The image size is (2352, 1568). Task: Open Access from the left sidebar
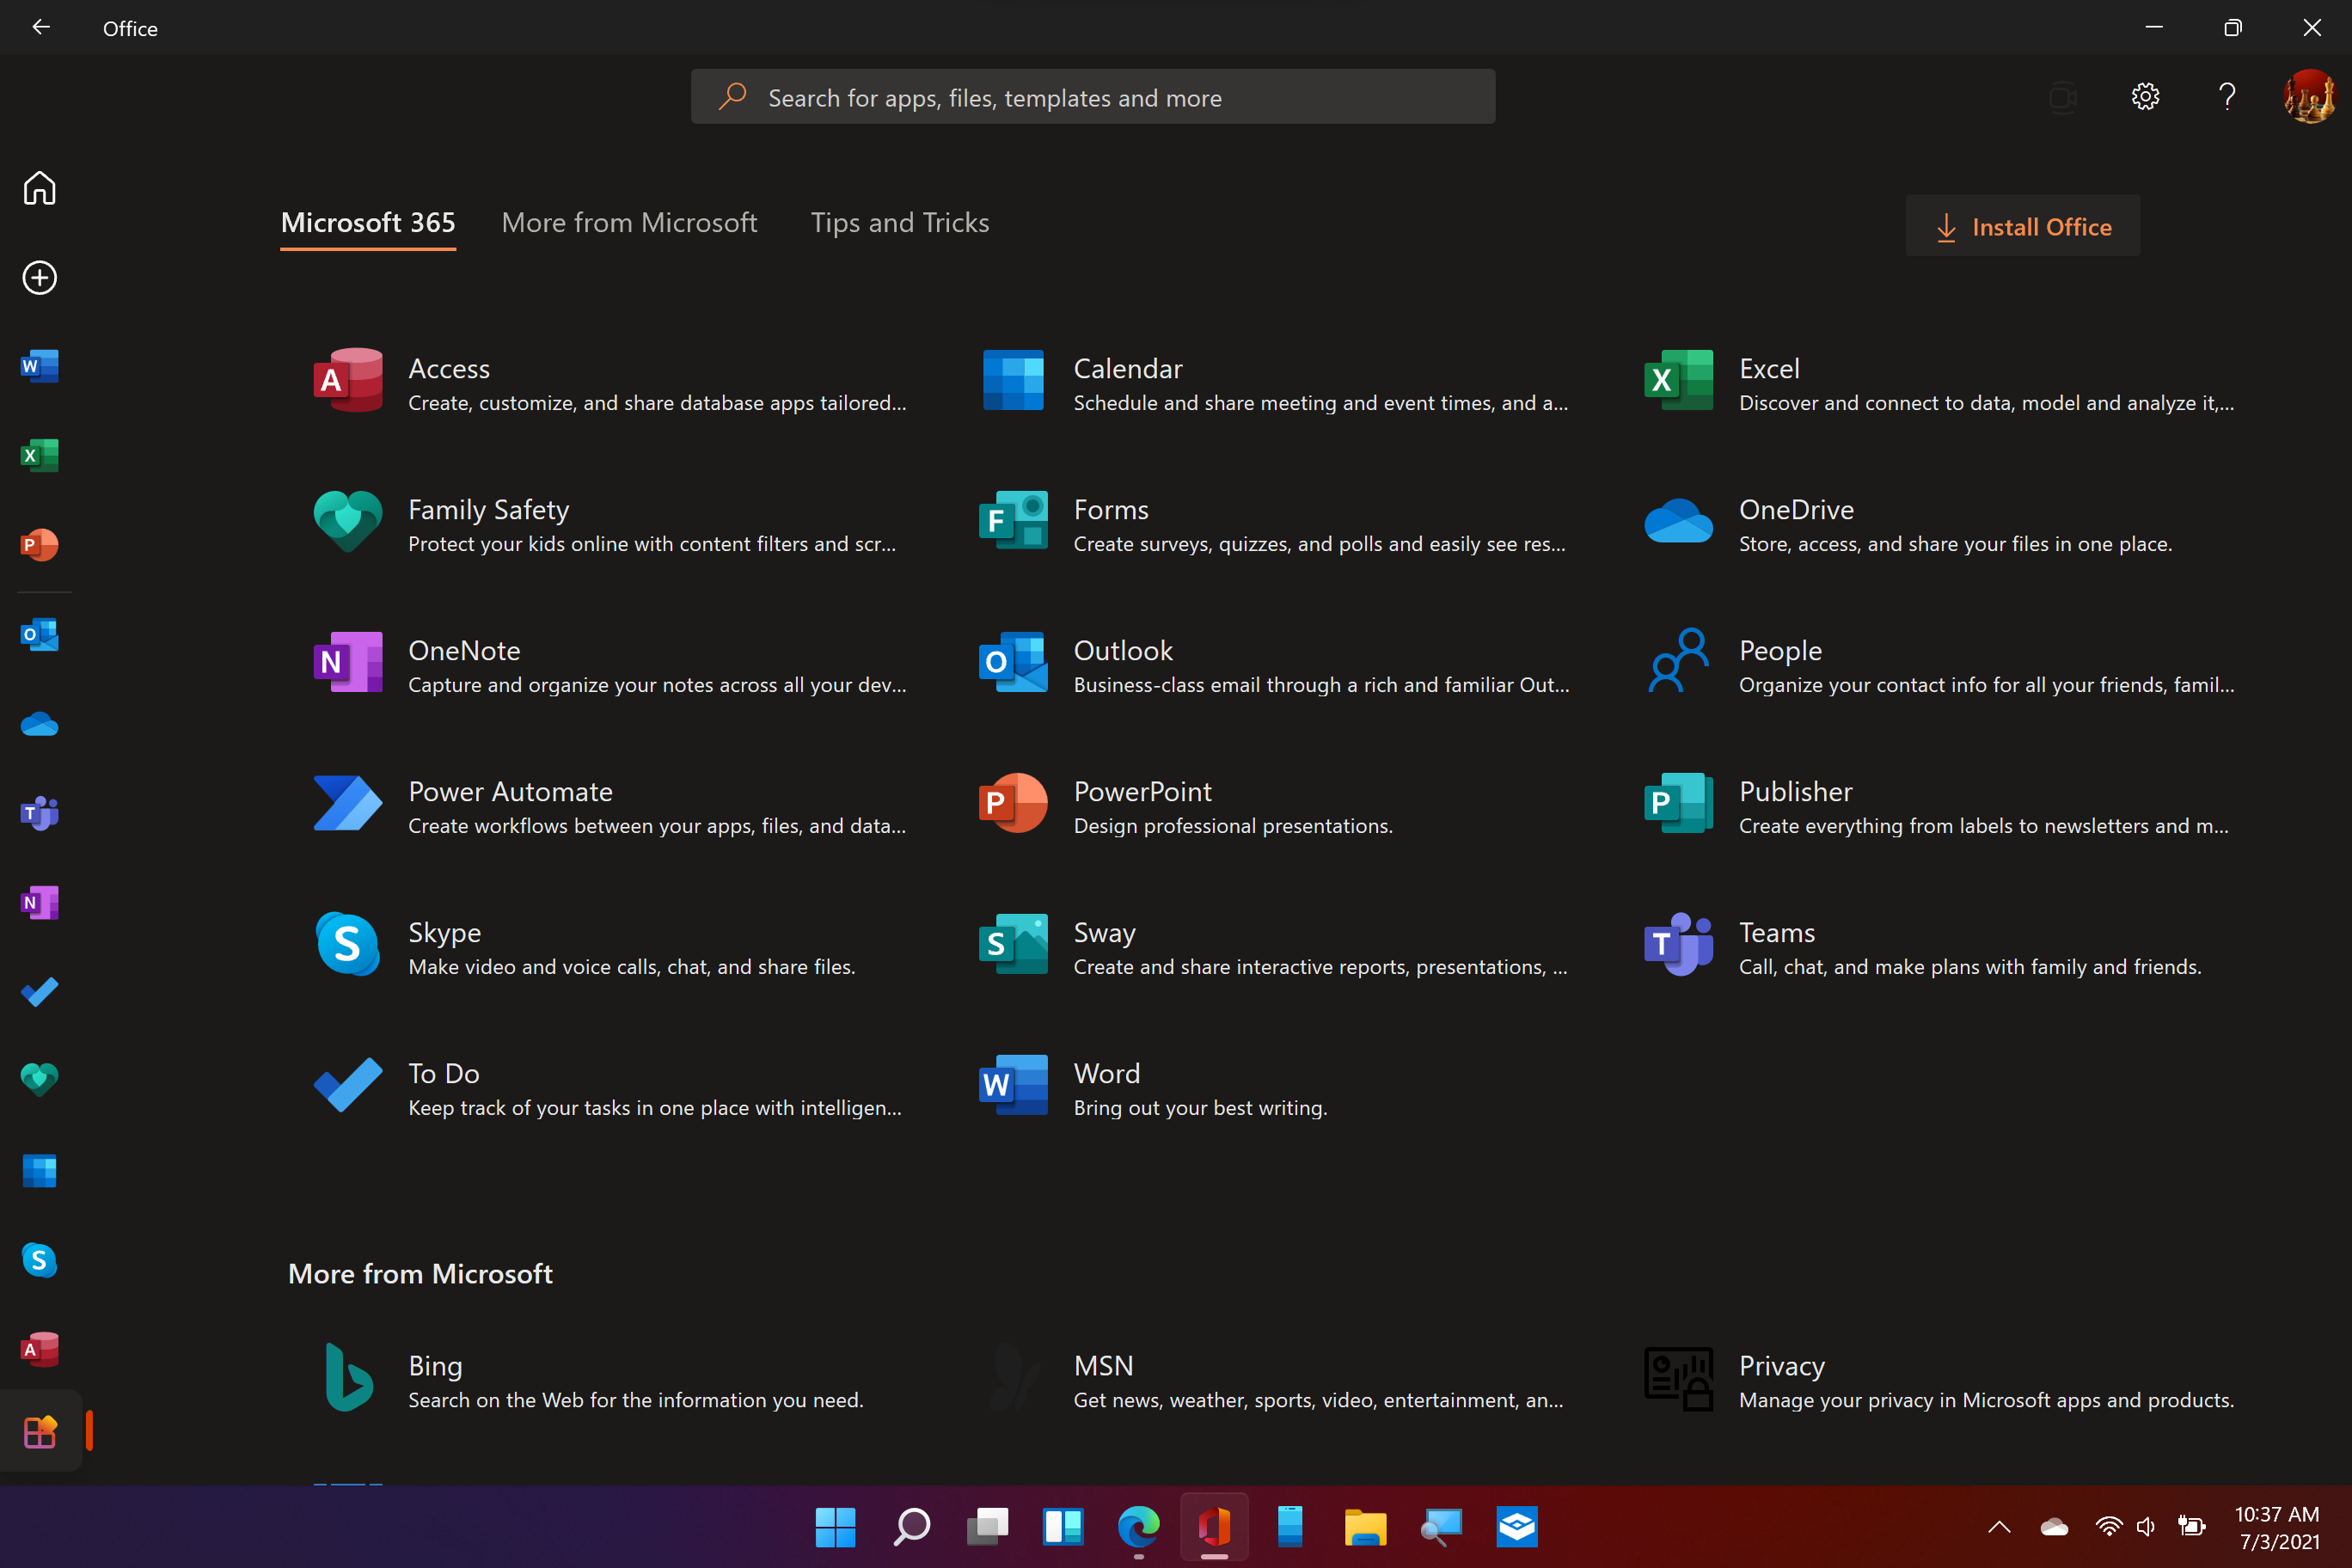tap(39, 1348)
